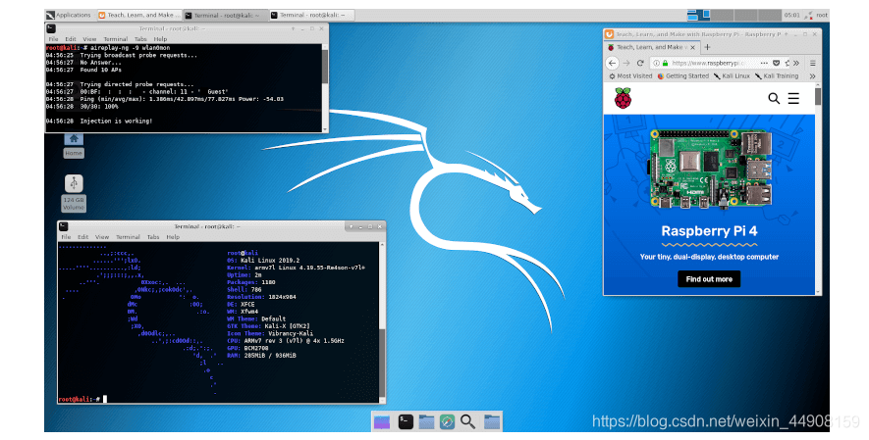The width and height of the screenshot is (869, 440).
Task: Click scrollbar of the aireplay-ng terminal
Action: [325, 88]
